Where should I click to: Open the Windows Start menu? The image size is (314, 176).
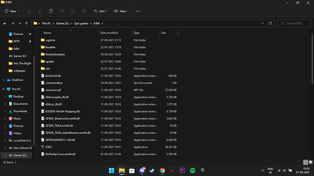111,171
